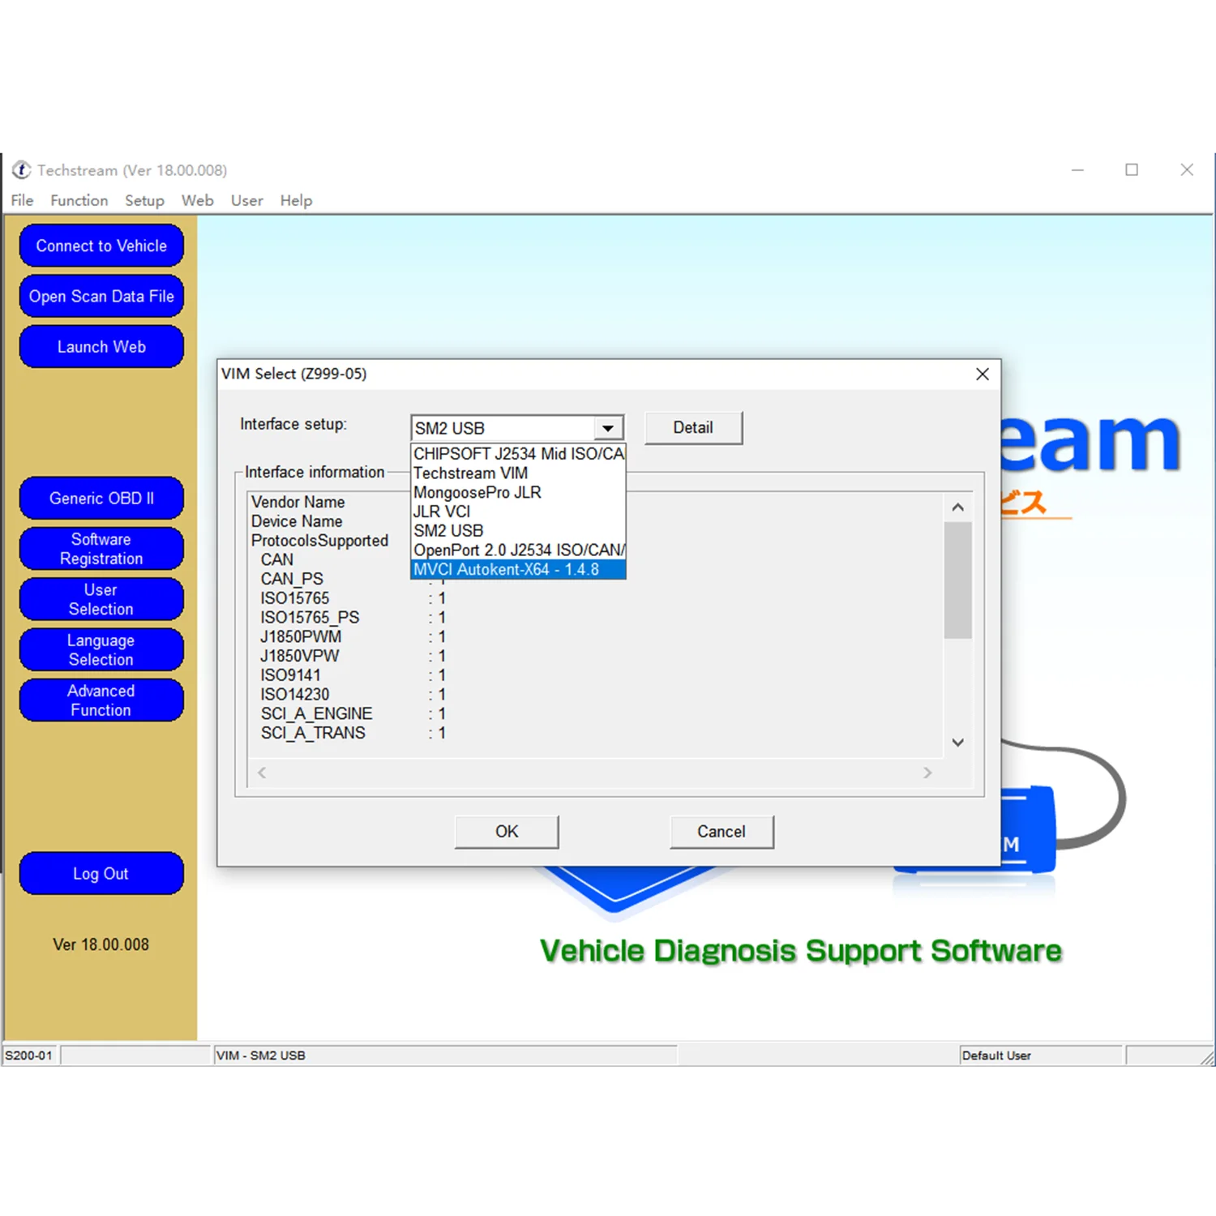The height and width of the screenshot is (1216, 1216).
Task: Close the VIM Select dialog
Action: [x=982, y=374]
